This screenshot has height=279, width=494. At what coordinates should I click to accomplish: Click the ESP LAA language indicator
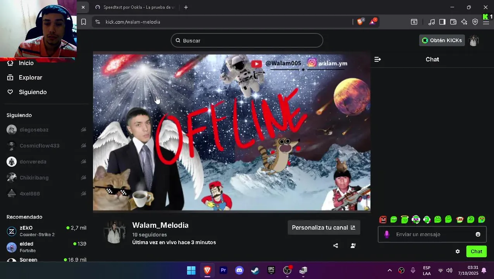[x=427, y=270]
